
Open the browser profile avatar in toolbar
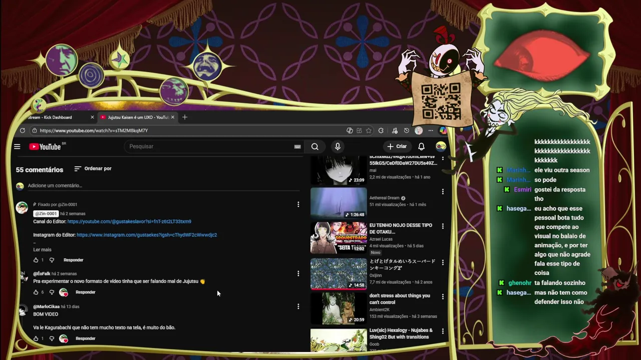coord(419,130)
